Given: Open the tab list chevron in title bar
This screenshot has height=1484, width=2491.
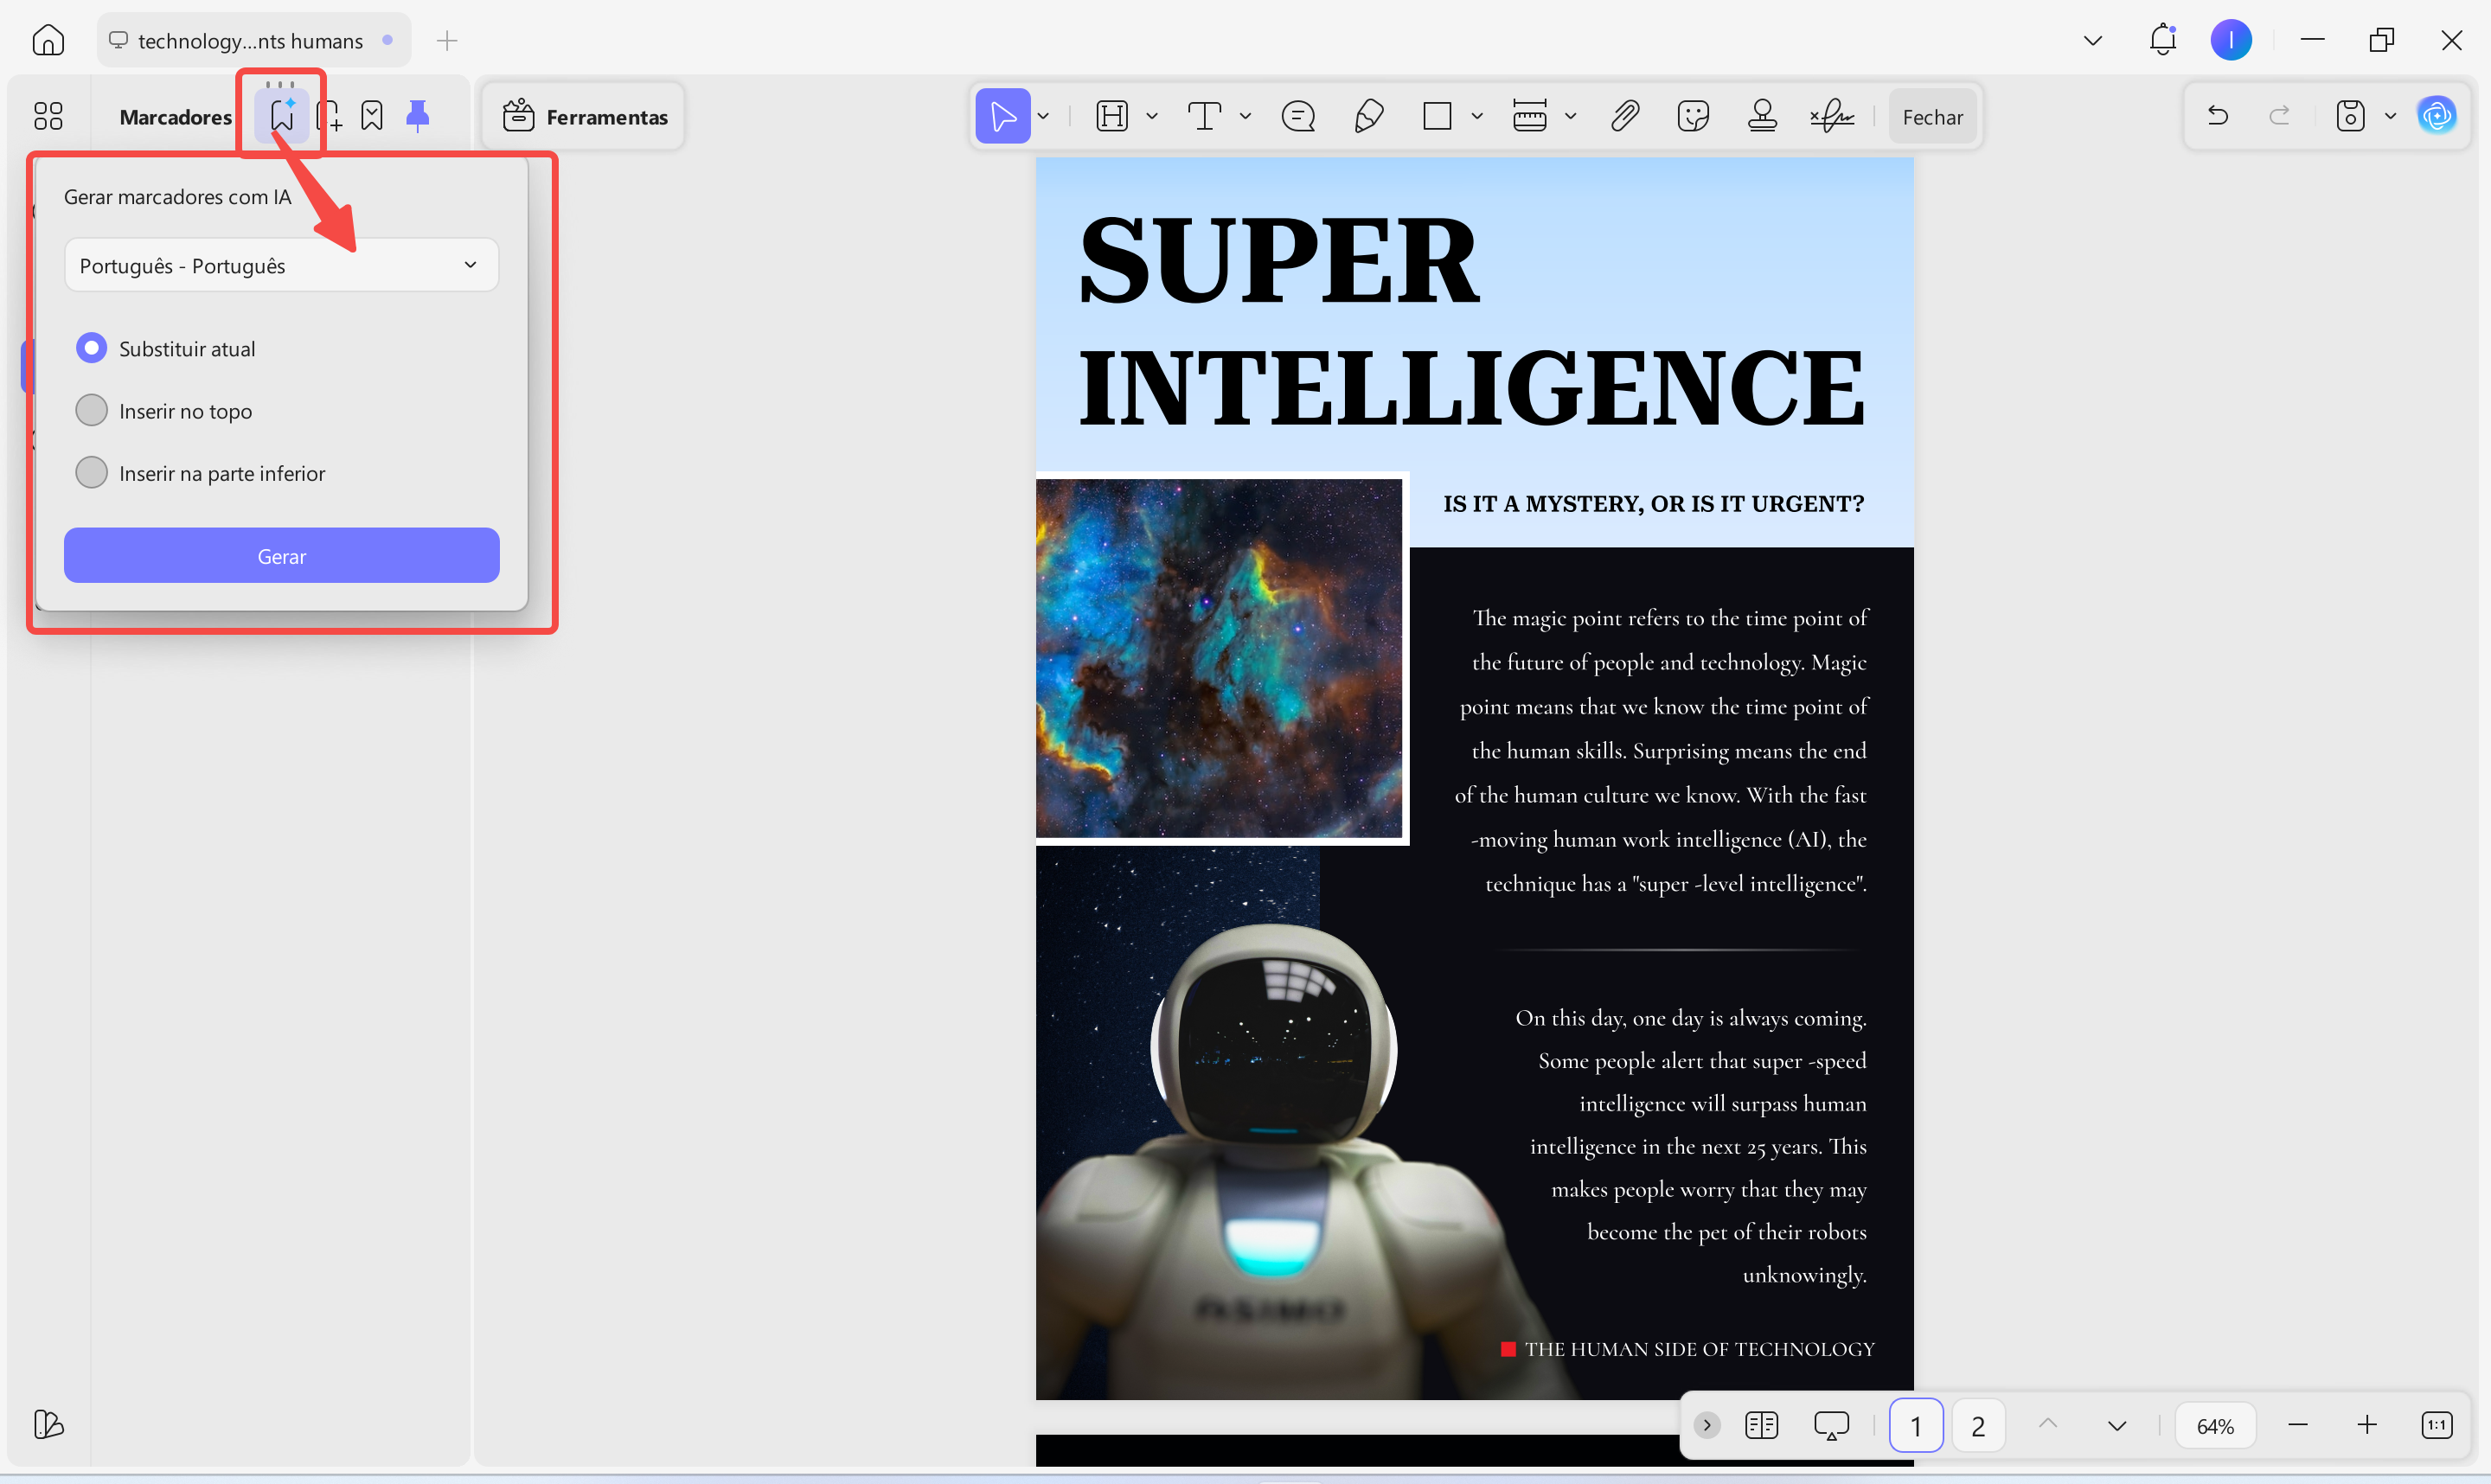Looking at the screenshot, I should point(2092,40).
